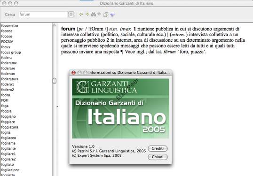Close the Informazioni dialog with red button

73,73
